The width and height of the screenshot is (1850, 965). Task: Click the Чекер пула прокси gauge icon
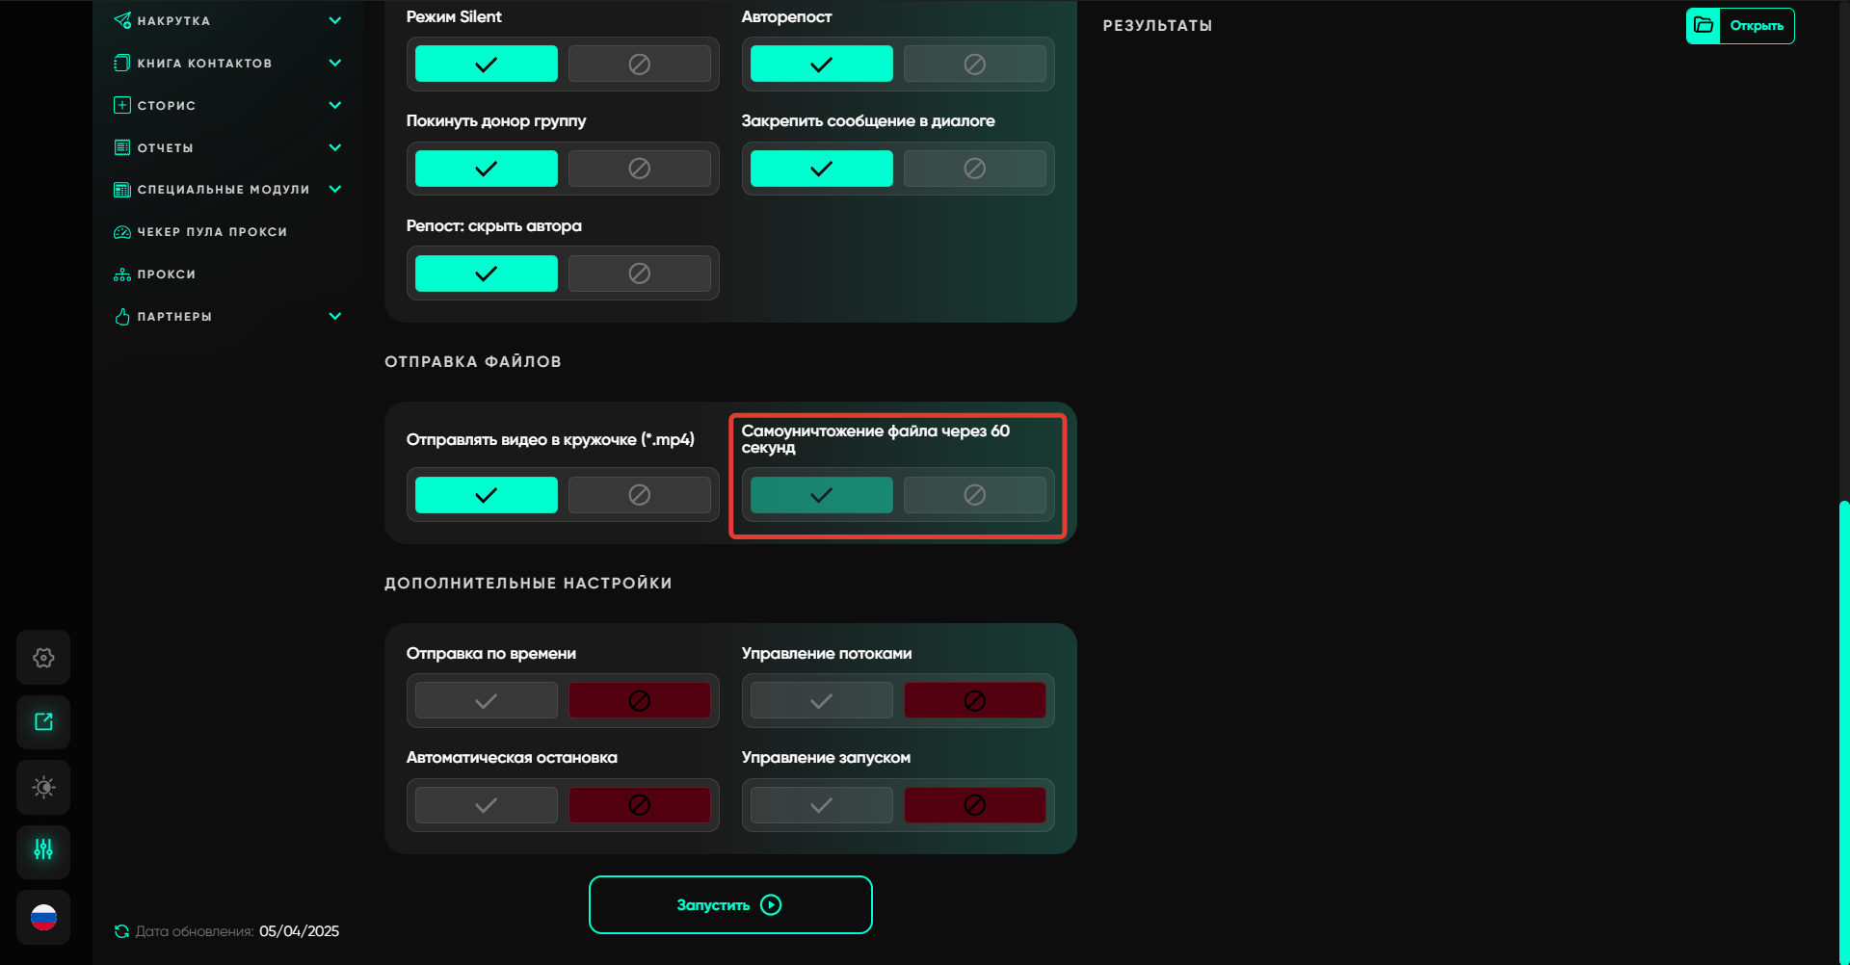point(122,232)
